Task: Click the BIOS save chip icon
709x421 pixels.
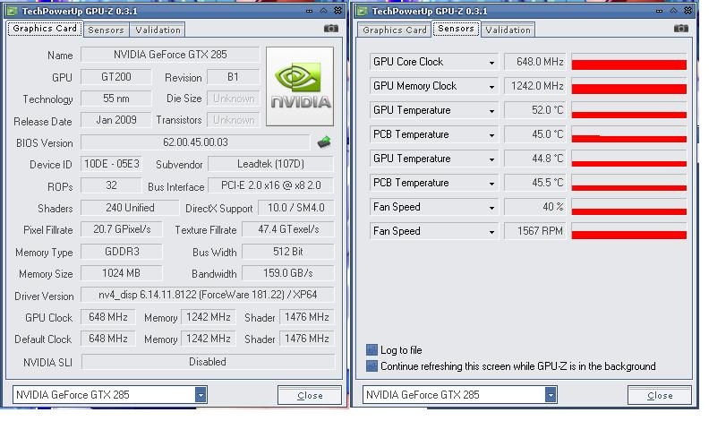Action: pos(324,142)
